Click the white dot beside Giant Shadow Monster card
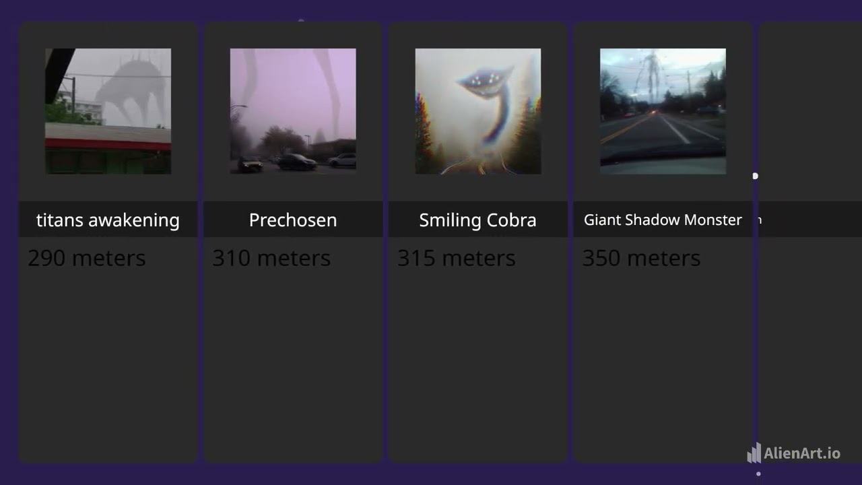 755,176
